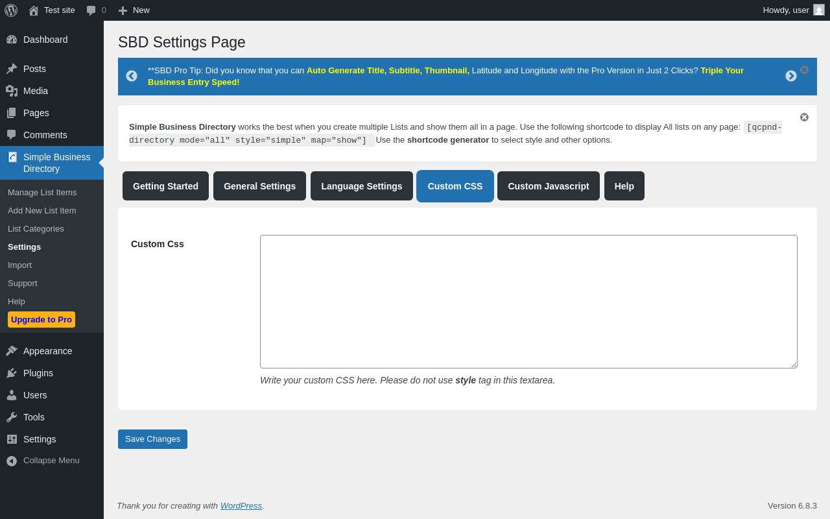Click inside the Custom Css textarea

tap(528, 302)
